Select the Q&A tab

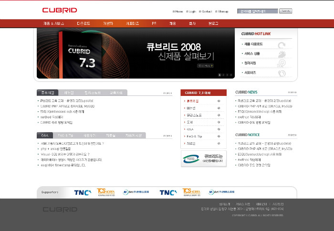click(x=45, y=136)
